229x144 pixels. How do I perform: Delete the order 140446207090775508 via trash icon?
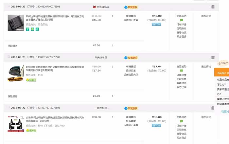[x=213, y=7]
